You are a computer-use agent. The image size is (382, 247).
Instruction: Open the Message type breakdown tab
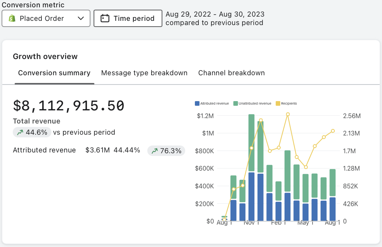point(144,73)
